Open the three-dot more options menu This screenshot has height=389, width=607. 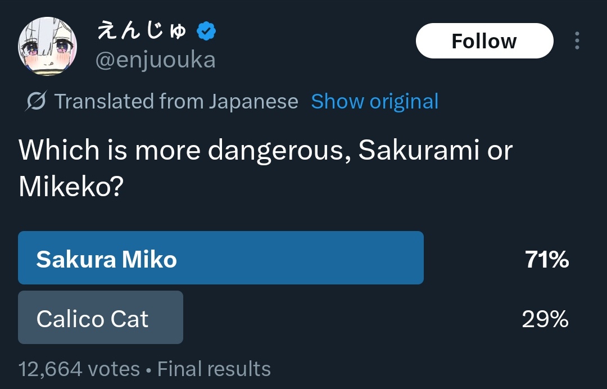coord(577,40)
